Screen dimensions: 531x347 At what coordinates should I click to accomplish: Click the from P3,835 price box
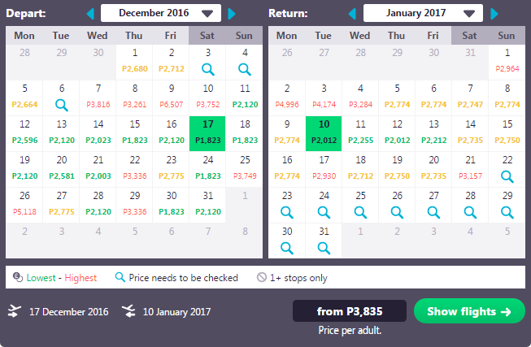click(350, 310)
